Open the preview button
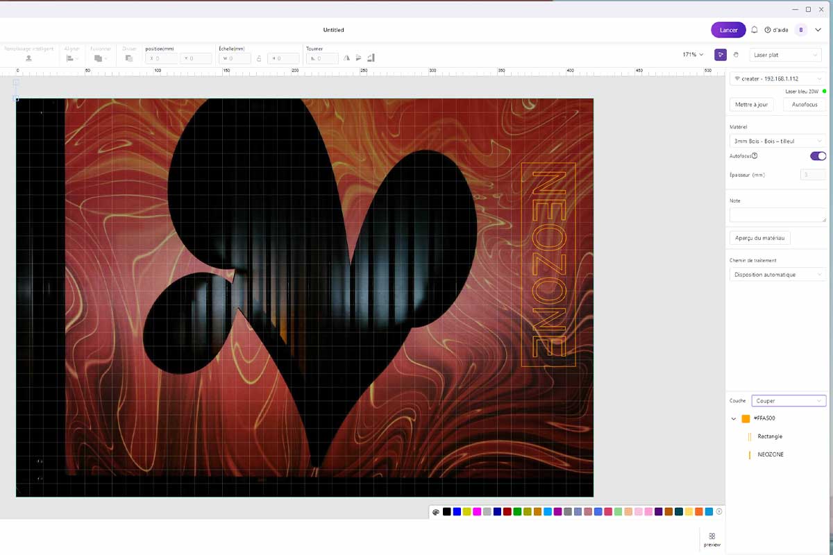Image resolution: width=833 pixels, height=555 pixels. (712, 540)
